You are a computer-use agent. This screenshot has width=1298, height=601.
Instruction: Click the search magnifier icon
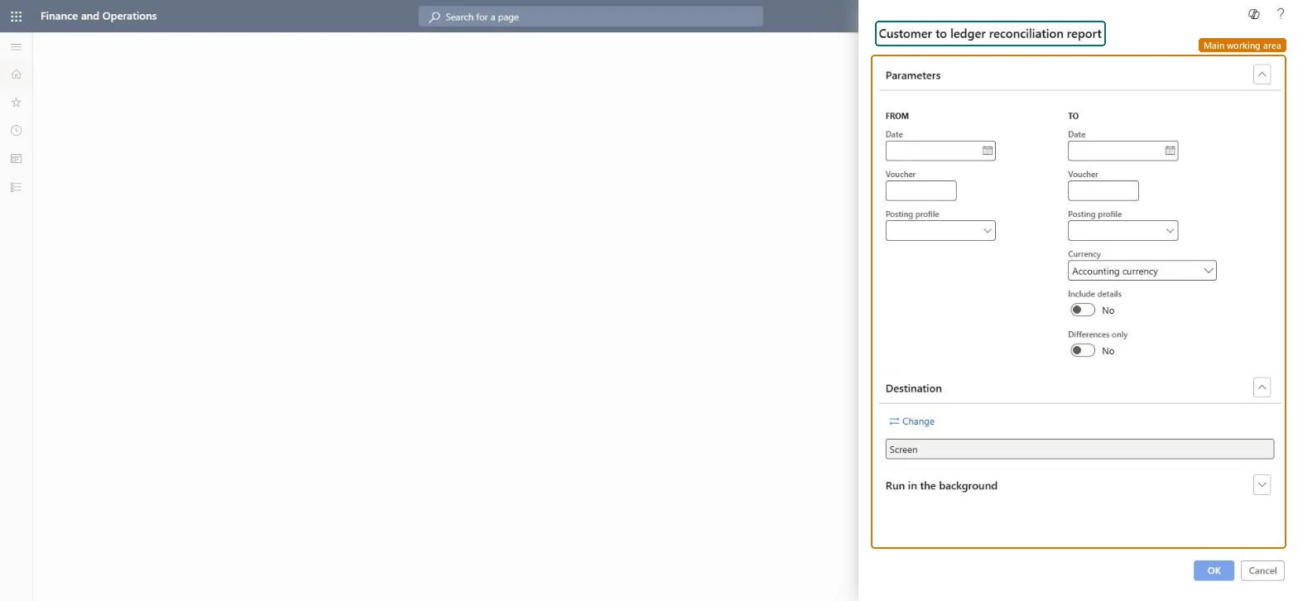[434, 17]
